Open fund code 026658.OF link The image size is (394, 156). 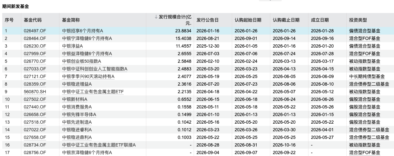coord(35,114)
